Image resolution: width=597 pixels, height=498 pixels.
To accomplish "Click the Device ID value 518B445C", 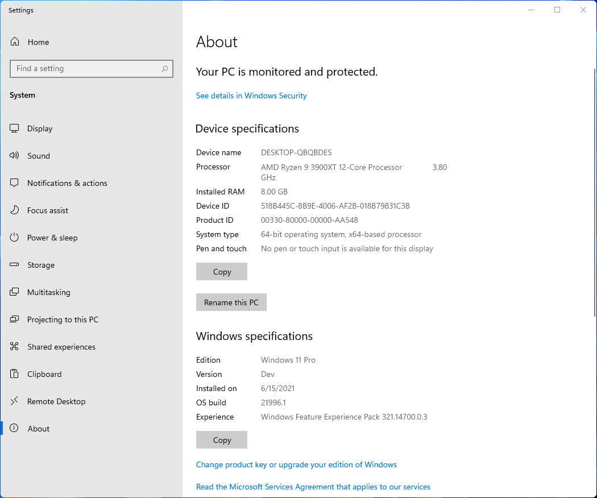I will point(335,206).
